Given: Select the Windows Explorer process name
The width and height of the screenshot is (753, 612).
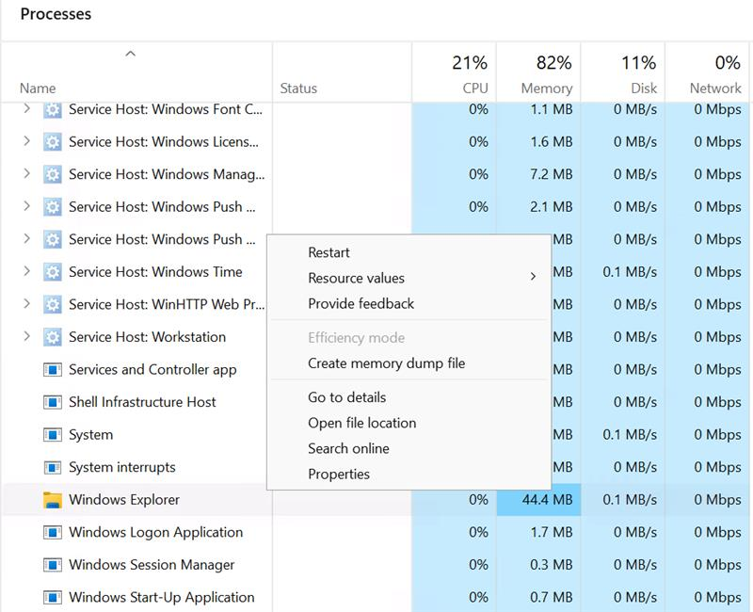Looking at the screenshot, I should coord(124,500).
